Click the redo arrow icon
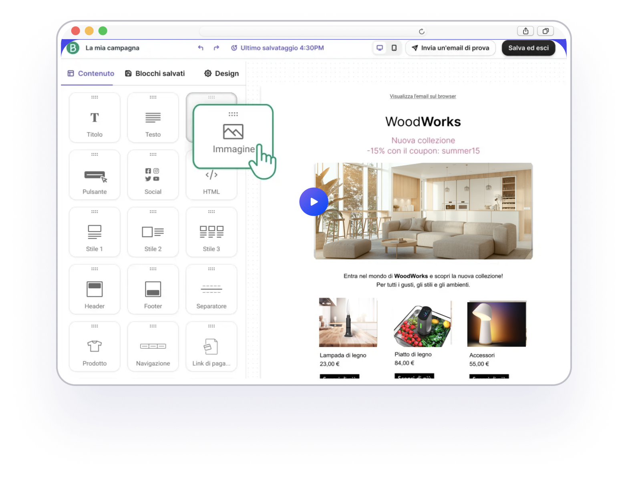 (216, 48)
